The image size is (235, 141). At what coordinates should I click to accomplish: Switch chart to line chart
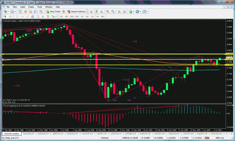coord(102,12)
